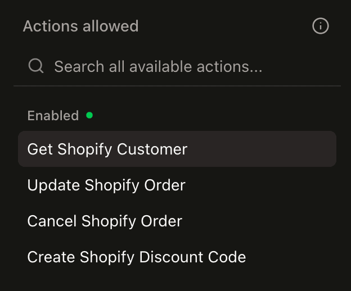The height and width of the screenshot is (291, 351).
Task: Click the green dot next to Enabled
Action: [89, 115]
